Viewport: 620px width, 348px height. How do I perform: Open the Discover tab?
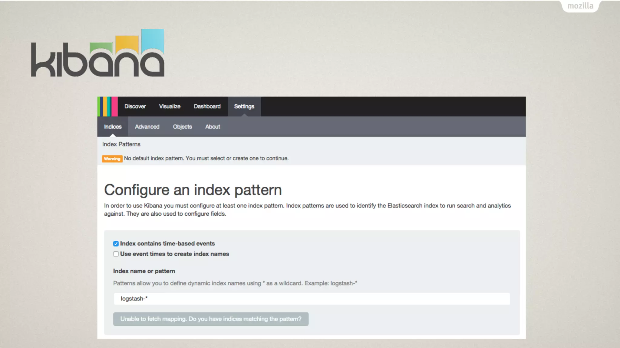135,106
